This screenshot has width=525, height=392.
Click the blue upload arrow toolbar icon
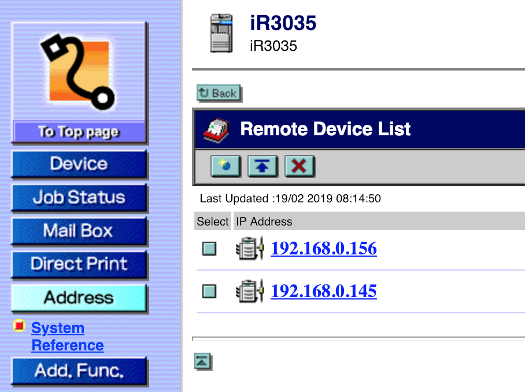262,167
